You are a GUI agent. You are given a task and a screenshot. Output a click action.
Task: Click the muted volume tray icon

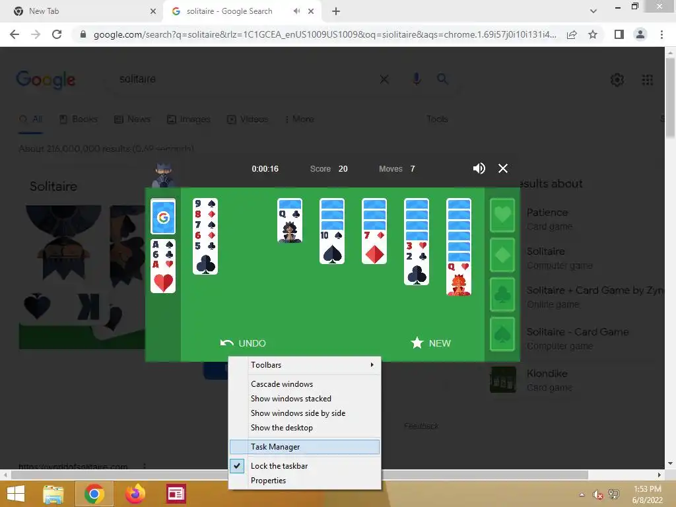click(597, 494)
